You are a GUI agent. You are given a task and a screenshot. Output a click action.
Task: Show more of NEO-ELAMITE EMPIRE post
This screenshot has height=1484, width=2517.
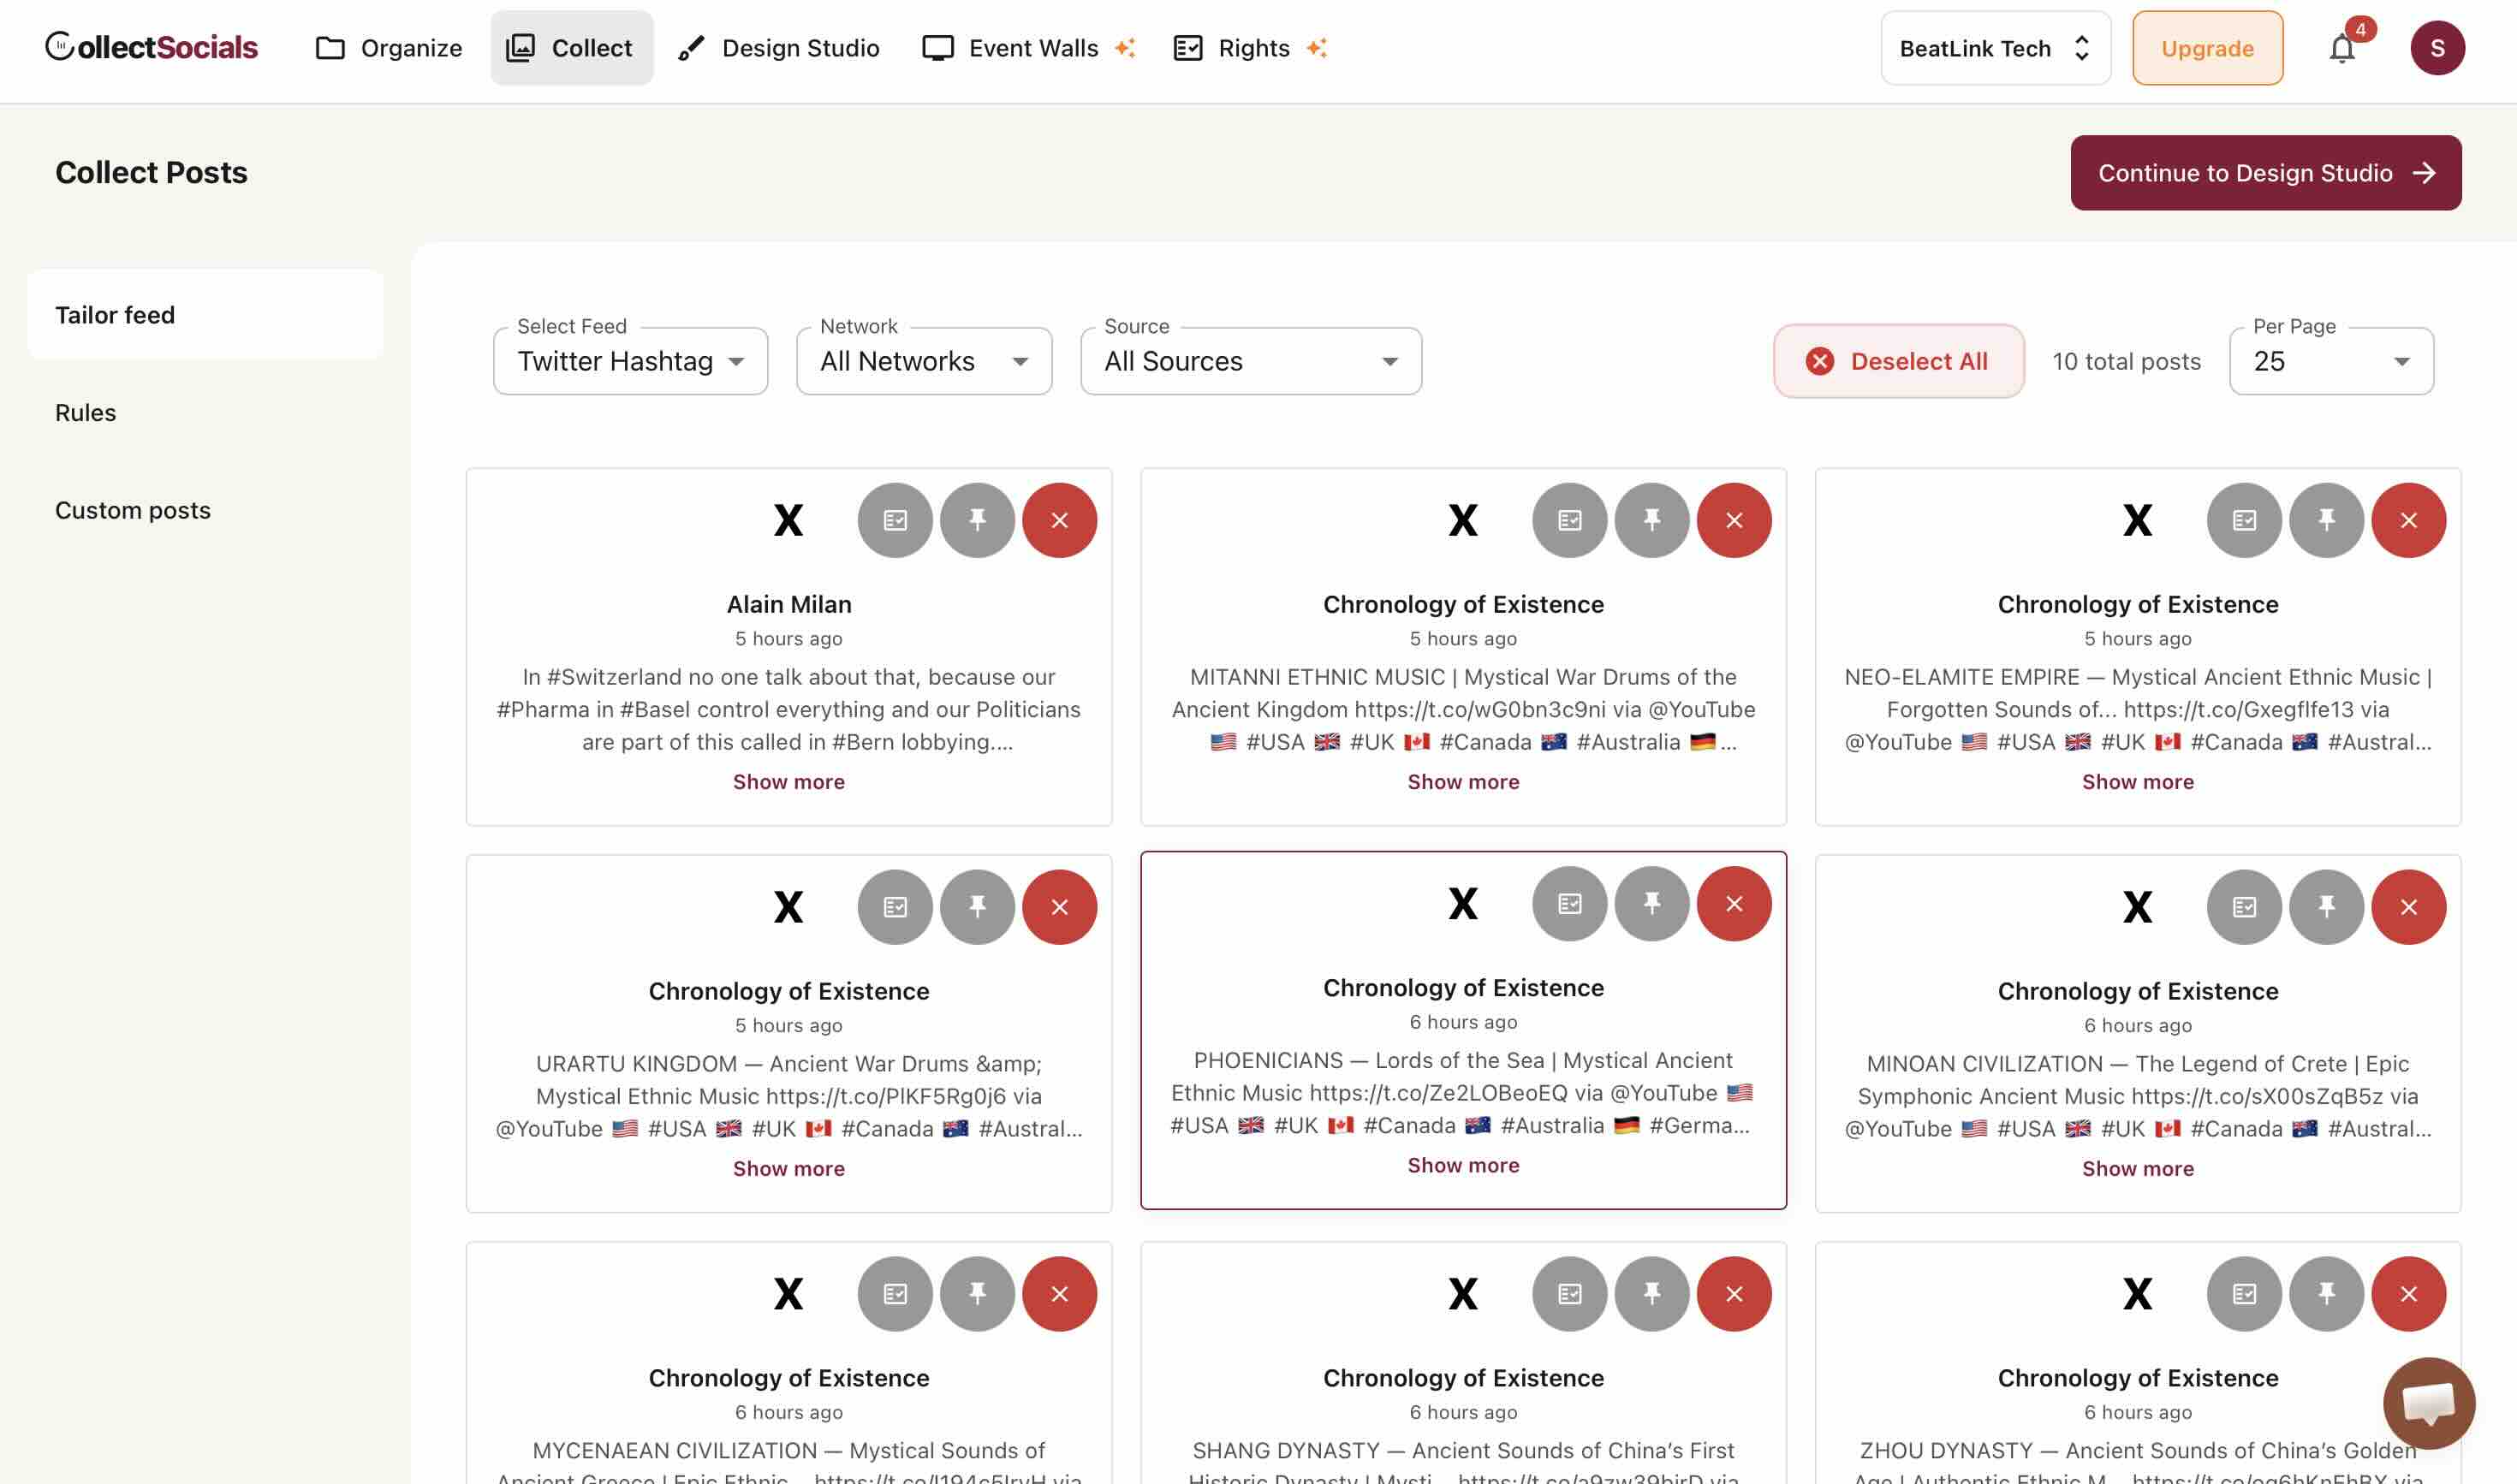(2138, 782)
